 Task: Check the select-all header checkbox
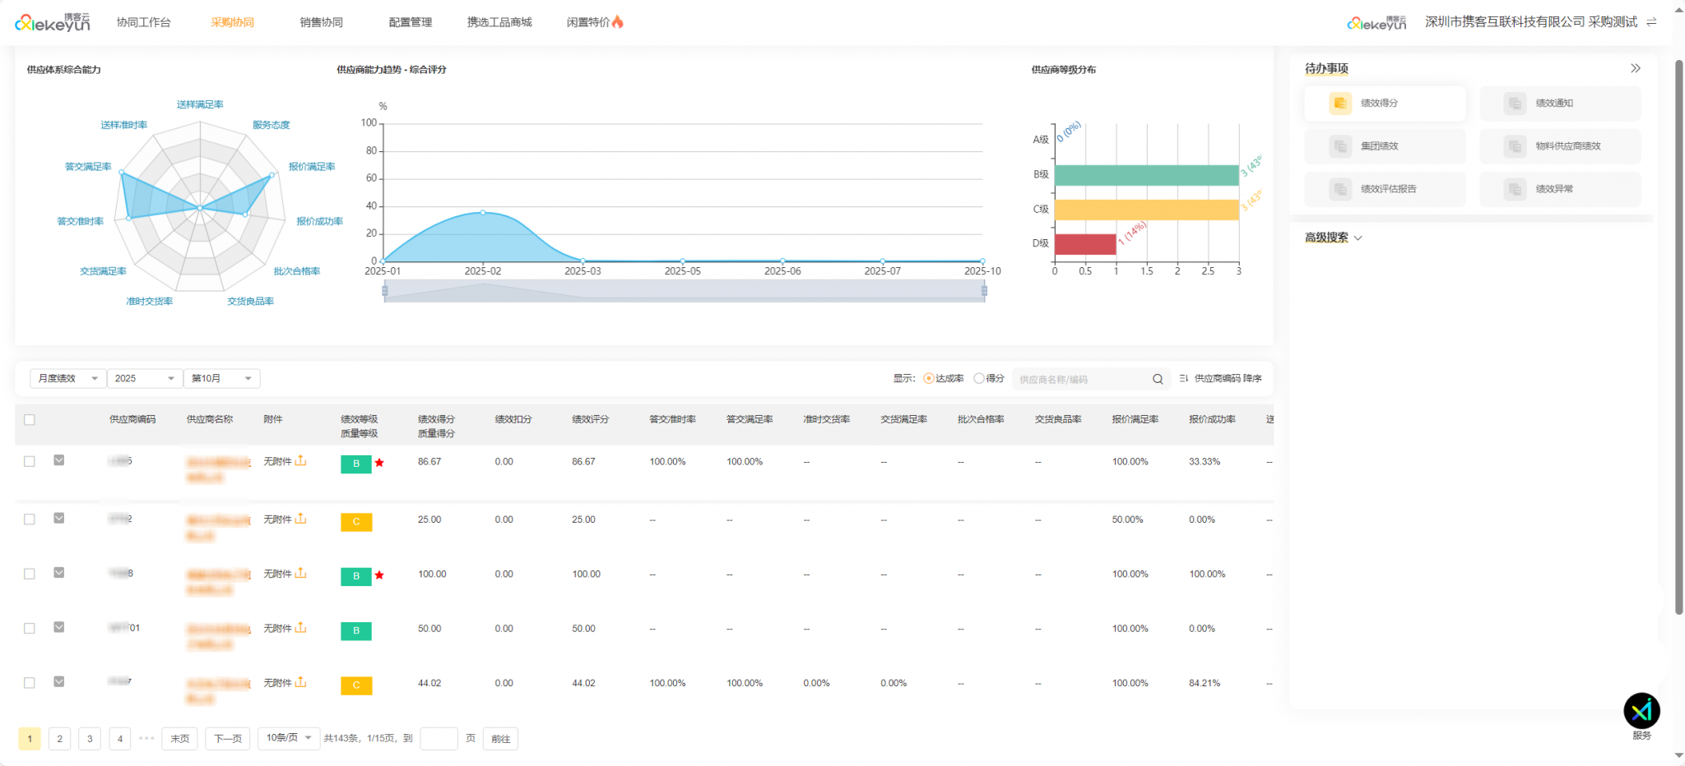coord(30,420)
